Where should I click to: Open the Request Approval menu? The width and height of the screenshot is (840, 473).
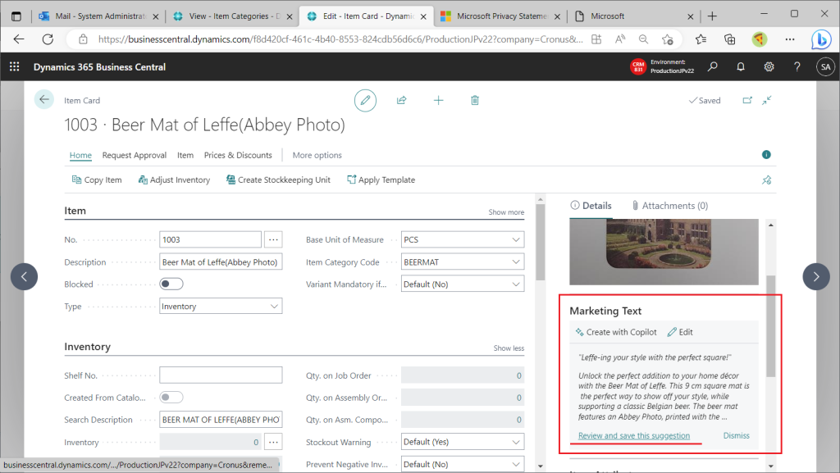[134, 155]
